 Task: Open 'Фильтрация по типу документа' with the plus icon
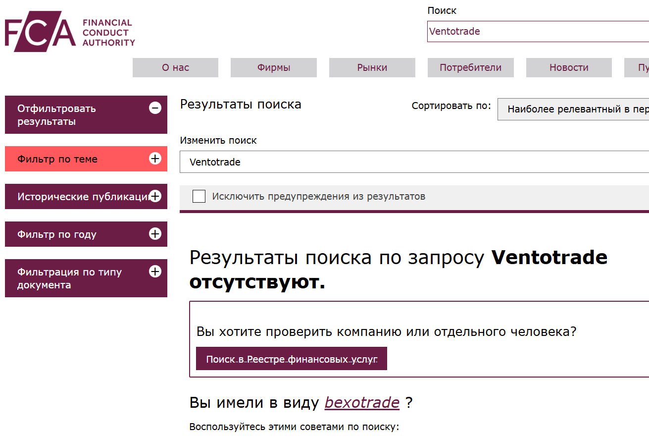pos(155,271)
